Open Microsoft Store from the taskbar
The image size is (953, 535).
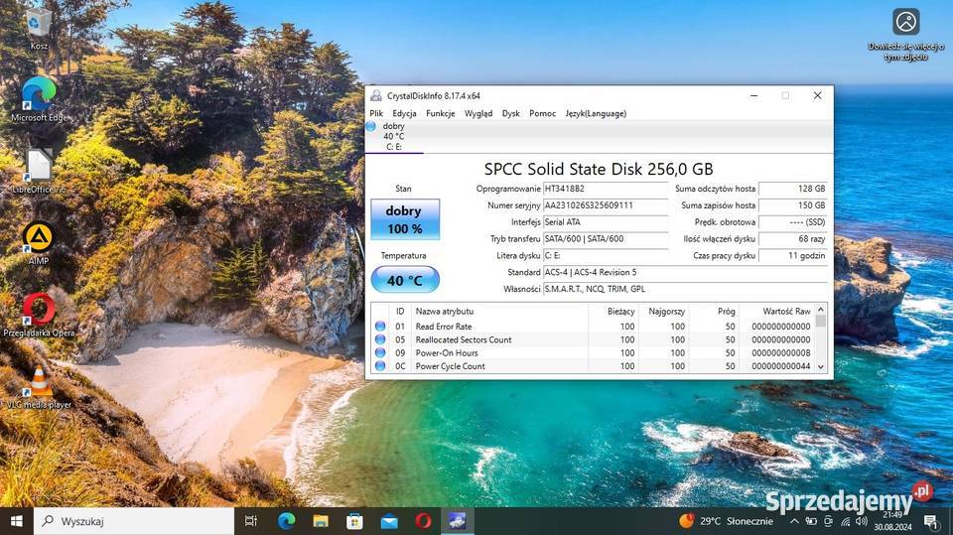(354, 521)
